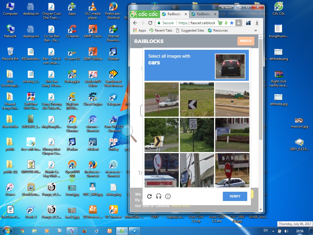Go back with browser back arrow
313x235 pixels.
point(135,23)
